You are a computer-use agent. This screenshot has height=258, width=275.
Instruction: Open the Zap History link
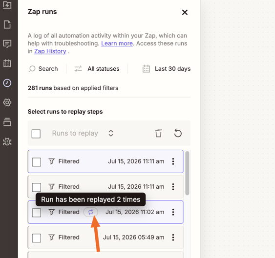tap(50, 51)
